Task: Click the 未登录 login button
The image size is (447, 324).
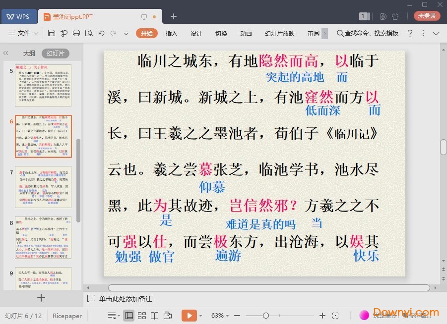Action: click(x=427, y=16)
